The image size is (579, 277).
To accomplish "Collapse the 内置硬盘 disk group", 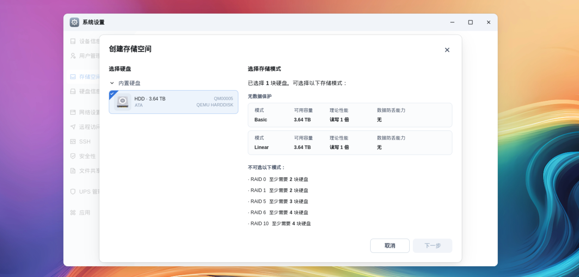I will tap(112, 83).
